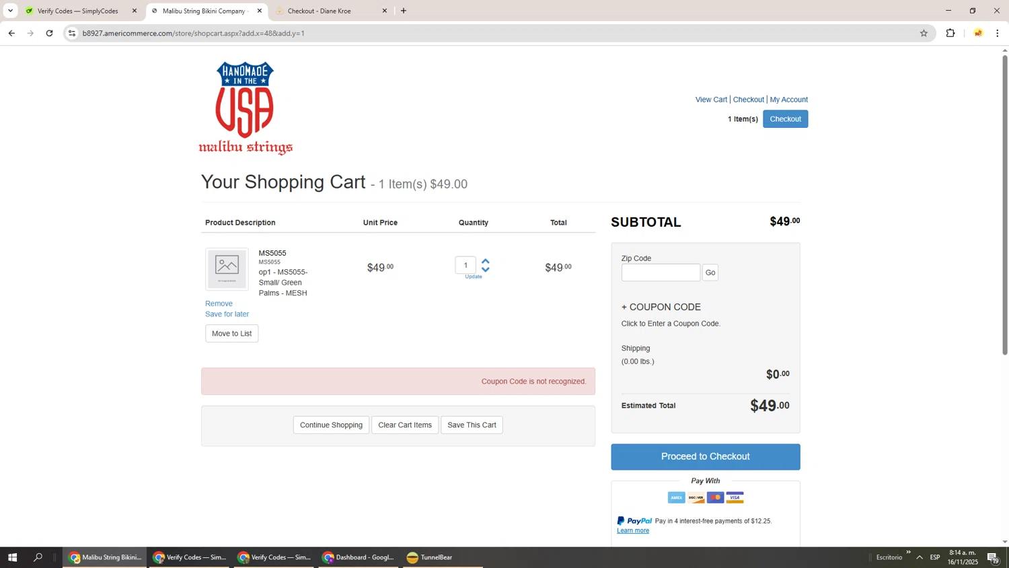Click the Move to List button

pyautogui.click(x=231, y=334)
